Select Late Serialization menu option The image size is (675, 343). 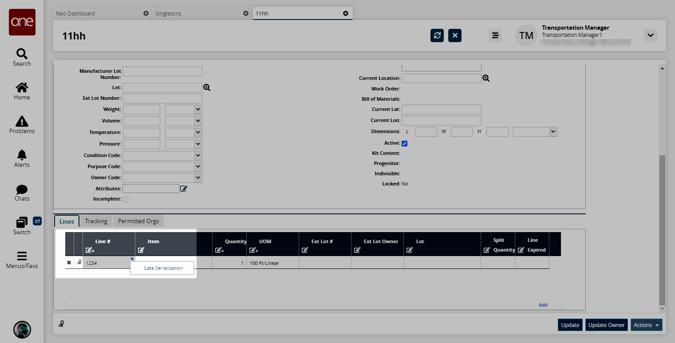tap(163, 268)
